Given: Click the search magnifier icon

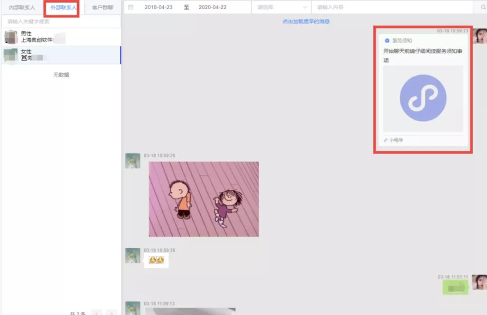Looking at the screenshot, I should 482,7.
